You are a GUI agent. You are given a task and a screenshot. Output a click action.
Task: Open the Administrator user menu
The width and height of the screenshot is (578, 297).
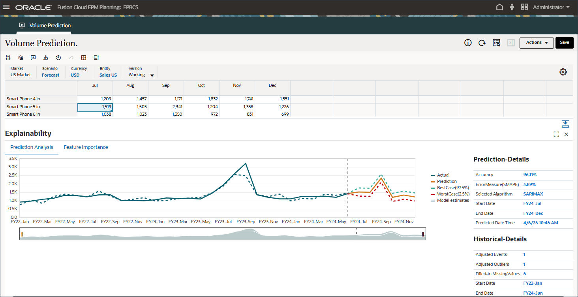coord(551,7)
